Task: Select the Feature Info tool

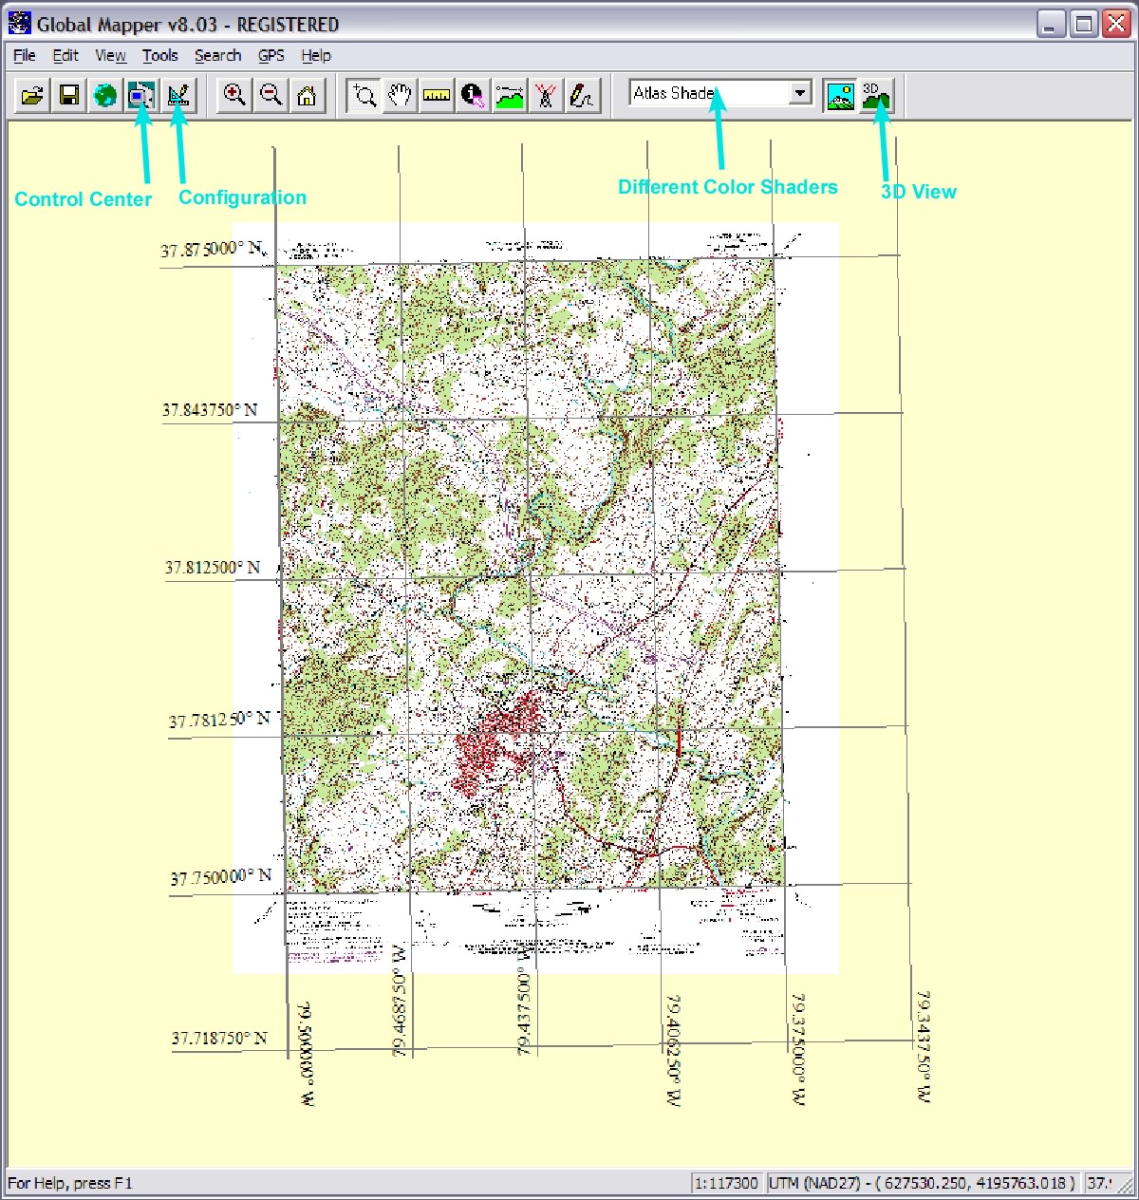Action: [x=473, y=96]
